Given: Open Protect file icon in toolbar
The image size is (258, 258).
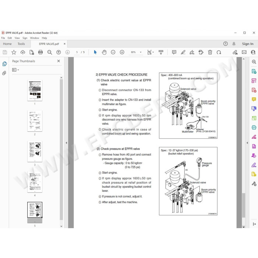Looking at the screenshot, I should [x=32, y=52].
